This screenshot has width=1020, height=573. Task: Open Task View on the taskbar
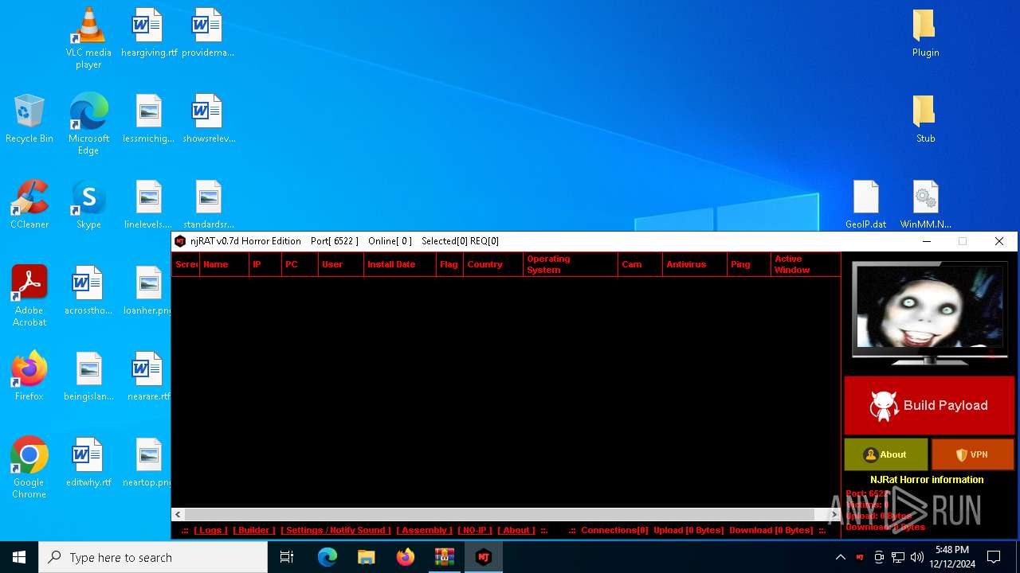(x=287, y=557)
